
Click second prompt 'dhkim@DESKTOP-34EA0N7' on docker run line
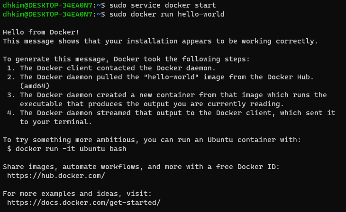click(47, 14)
